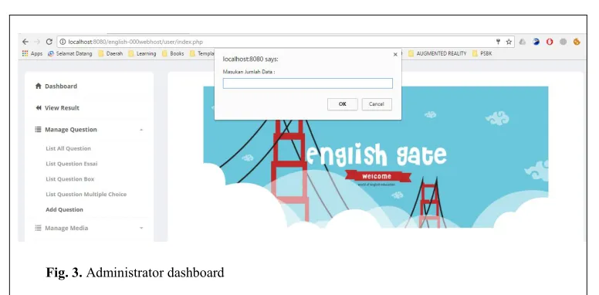Open the Books bookmark folder
The height and width of the screenshot is (295, 599).
click(x=173, y=53)
